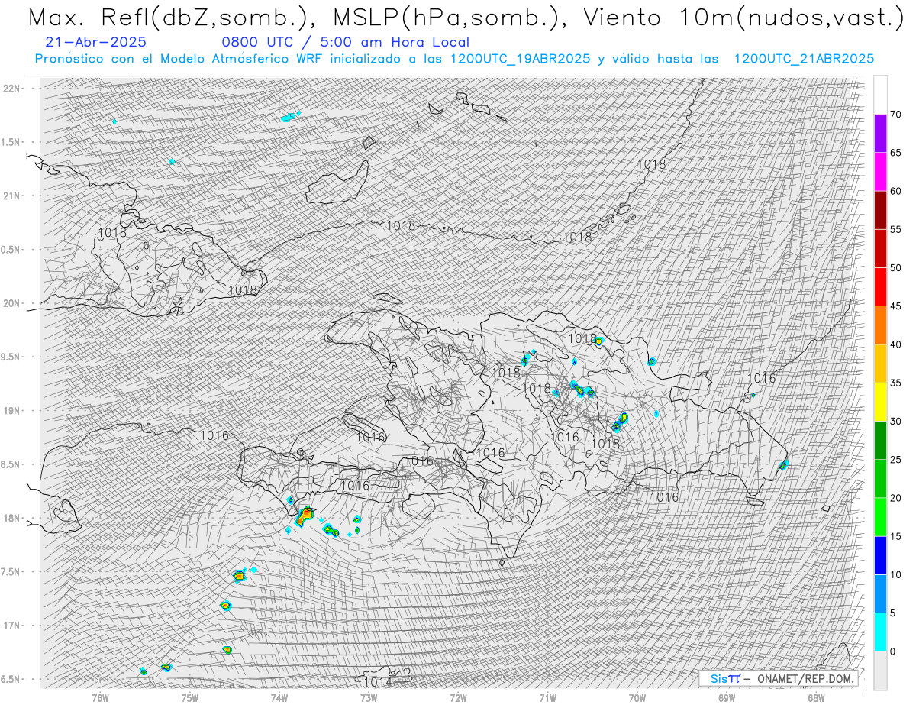Click the '68W' longitude label
This screenshot has width=916, height=708.
coord(816,697)
